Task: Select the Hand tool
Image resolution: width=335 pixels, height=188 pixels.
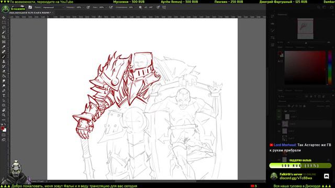Action: point(4,110)
